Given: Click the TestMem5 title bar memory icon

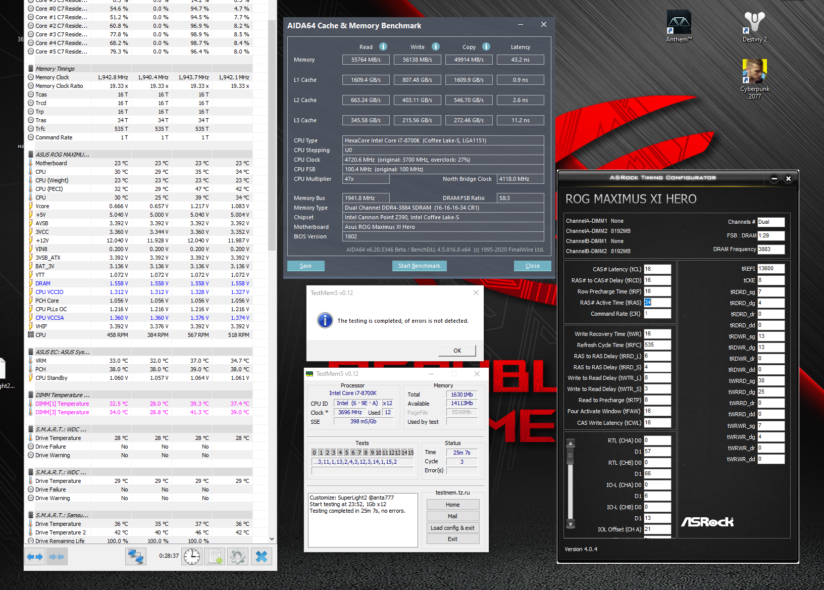Looking at the screenshot, I should tap(310, 374).
